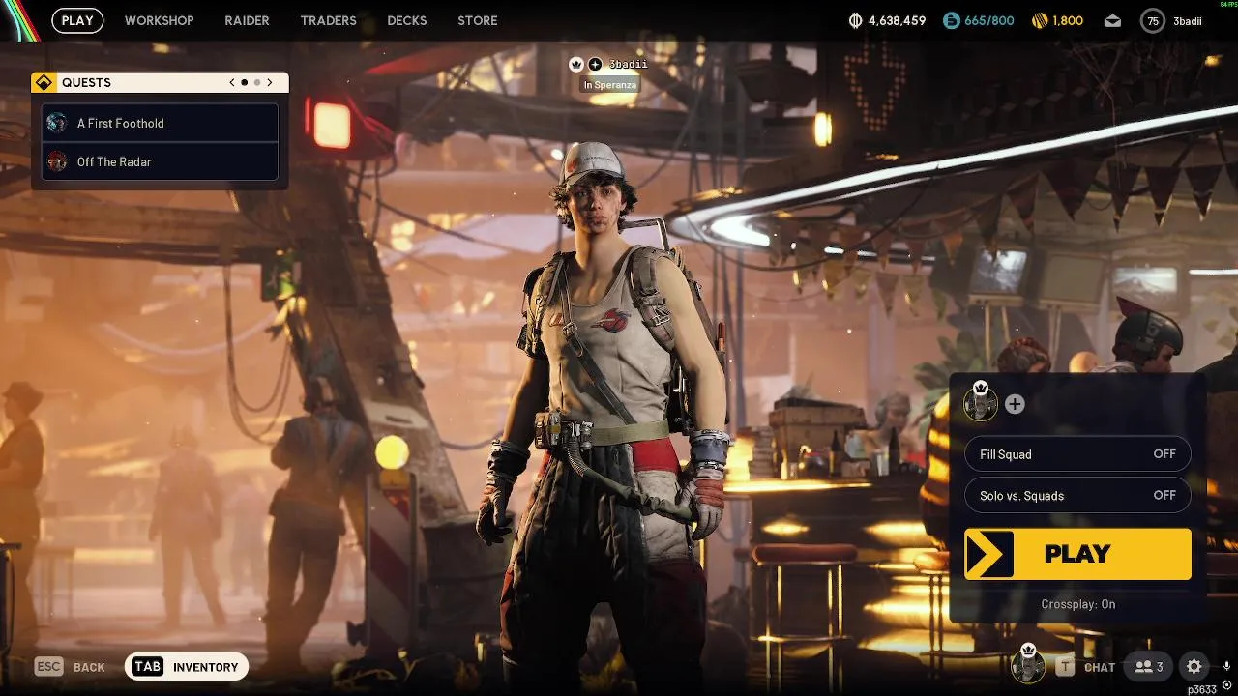Open the 3badii profile name in top bar
The image size is (1238, 696).
click(x=1188, y=21)
